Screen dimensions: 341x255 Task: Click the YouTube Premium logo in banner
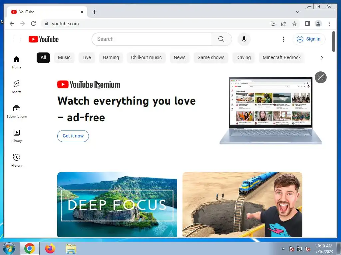pos(89,84)
